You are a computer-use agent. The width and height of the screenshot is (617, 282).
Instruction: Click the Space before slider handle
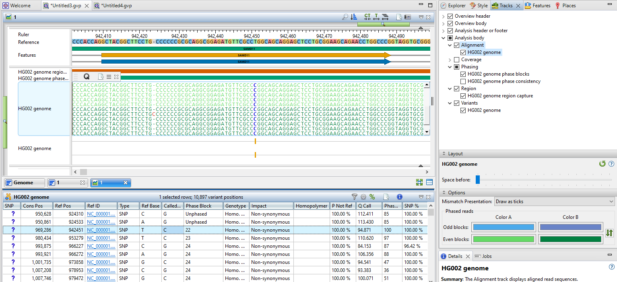pos(478,180)
